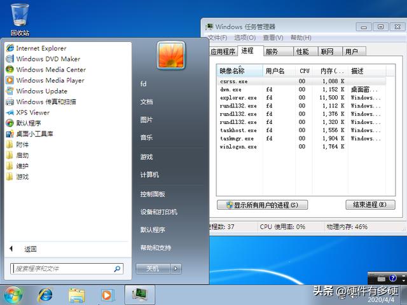This screenshot has width=407, height=305.
Task: Sort processes by CPU column header
Action: (304, 71)
